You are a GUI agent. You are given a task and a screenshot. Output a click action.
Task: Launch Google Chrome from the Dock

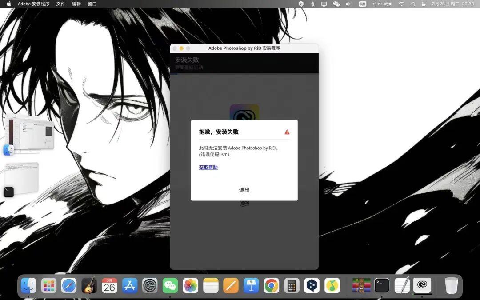pos(271,286)
